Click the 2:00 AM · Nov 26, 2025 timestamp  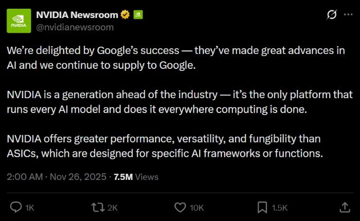[56, 177]
